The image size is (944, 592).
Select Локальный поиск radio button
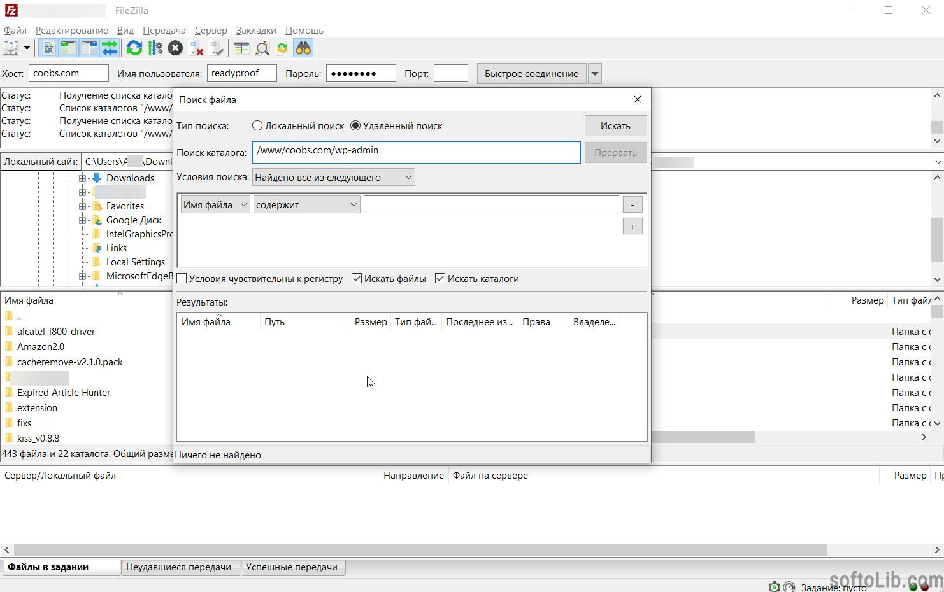click(x=257, y=126)
